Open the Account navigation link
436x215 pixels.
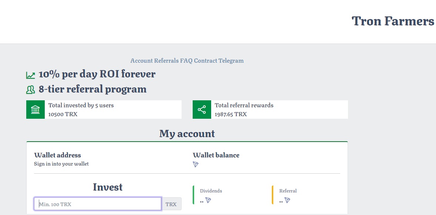(x=142, y=60)
